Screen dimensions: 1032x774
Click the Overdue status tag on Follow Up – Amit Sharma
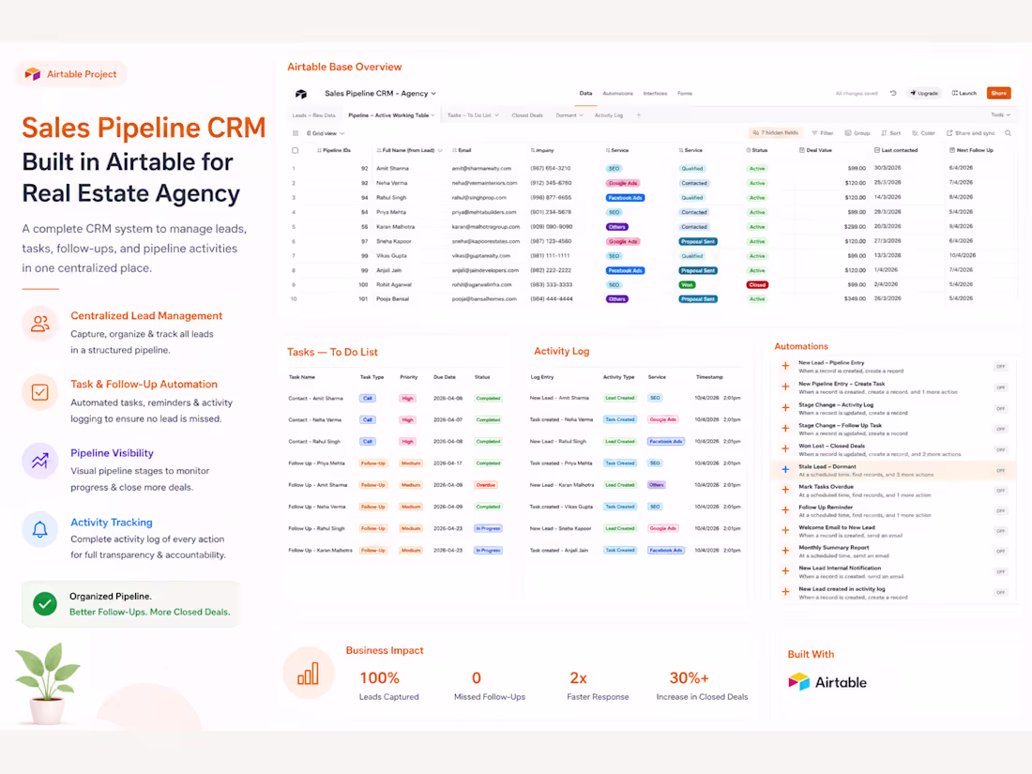[x=486, y=485]
